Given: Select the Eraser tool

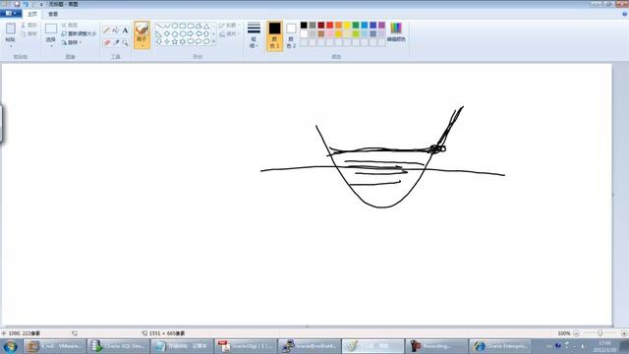Looking at the screenshot, I should click(106, 42).
